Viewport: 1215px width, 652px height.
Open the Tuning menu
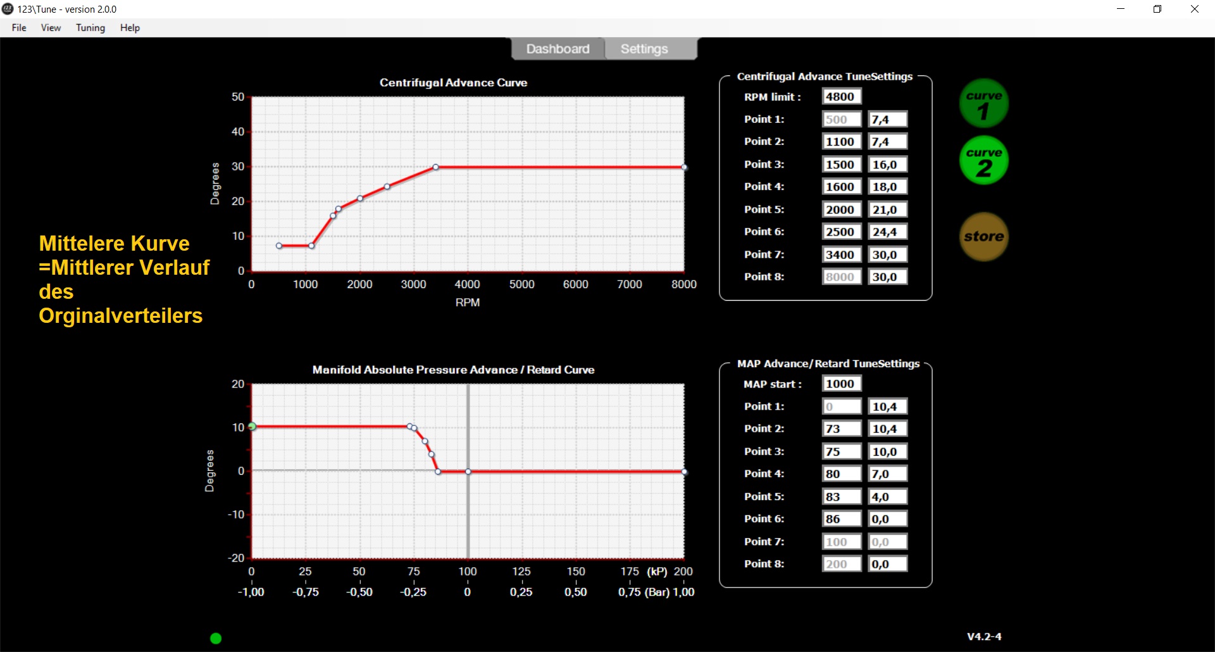[x=90, y=28]
